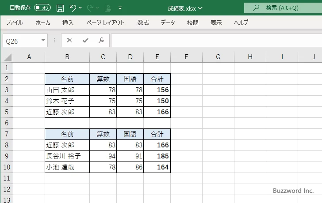Viewport: 322px width, 203px height.
Task: Open the ファイル menu tab
Action: (x=15, y=23)
